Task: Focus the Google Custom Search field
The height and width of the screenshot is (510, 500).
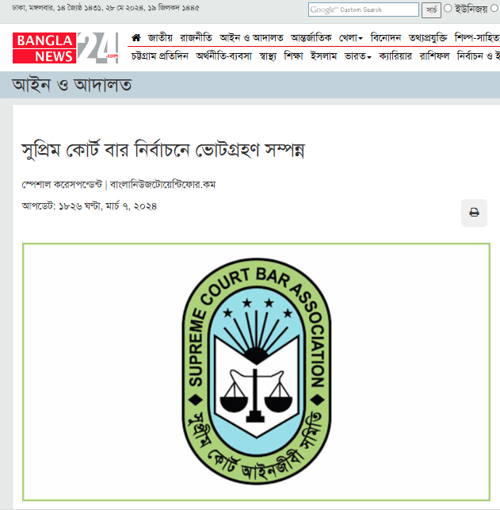Action: pos(363,10)
